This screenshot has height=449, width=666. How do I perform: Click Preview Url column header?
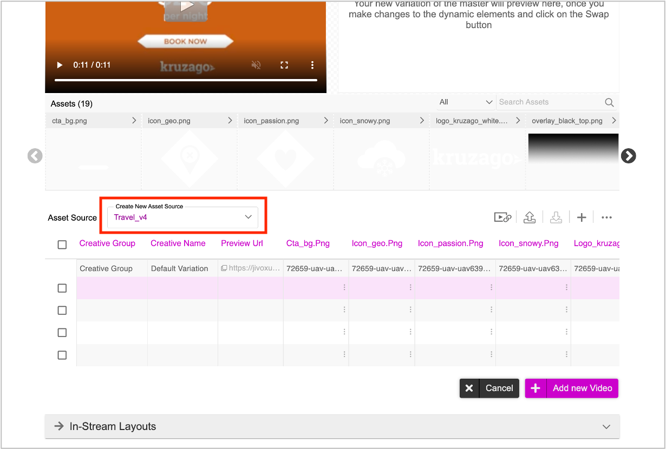[242, 243]
